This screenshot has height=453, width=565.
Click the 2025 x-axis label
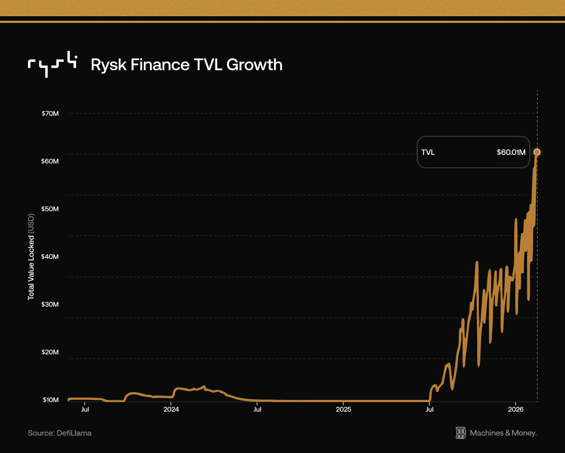click(343, 409)
